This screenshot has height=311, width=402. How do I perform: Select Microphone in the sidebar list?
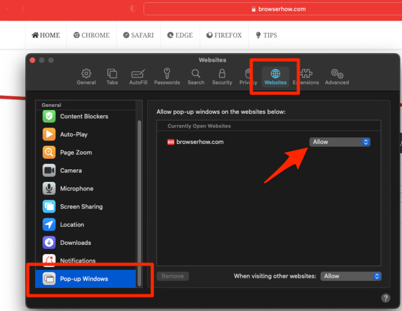pyautogui.click(x=77, y=188)
